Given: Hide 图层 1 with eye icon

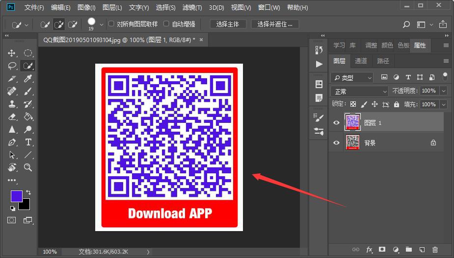Looking at the screenshot, I should tap(336, 122).
